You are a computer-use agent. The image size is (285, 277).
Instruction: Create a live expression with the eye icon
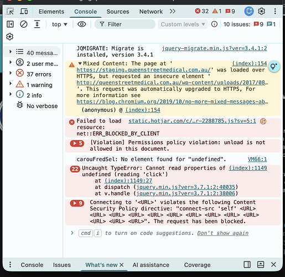[82, 24]
